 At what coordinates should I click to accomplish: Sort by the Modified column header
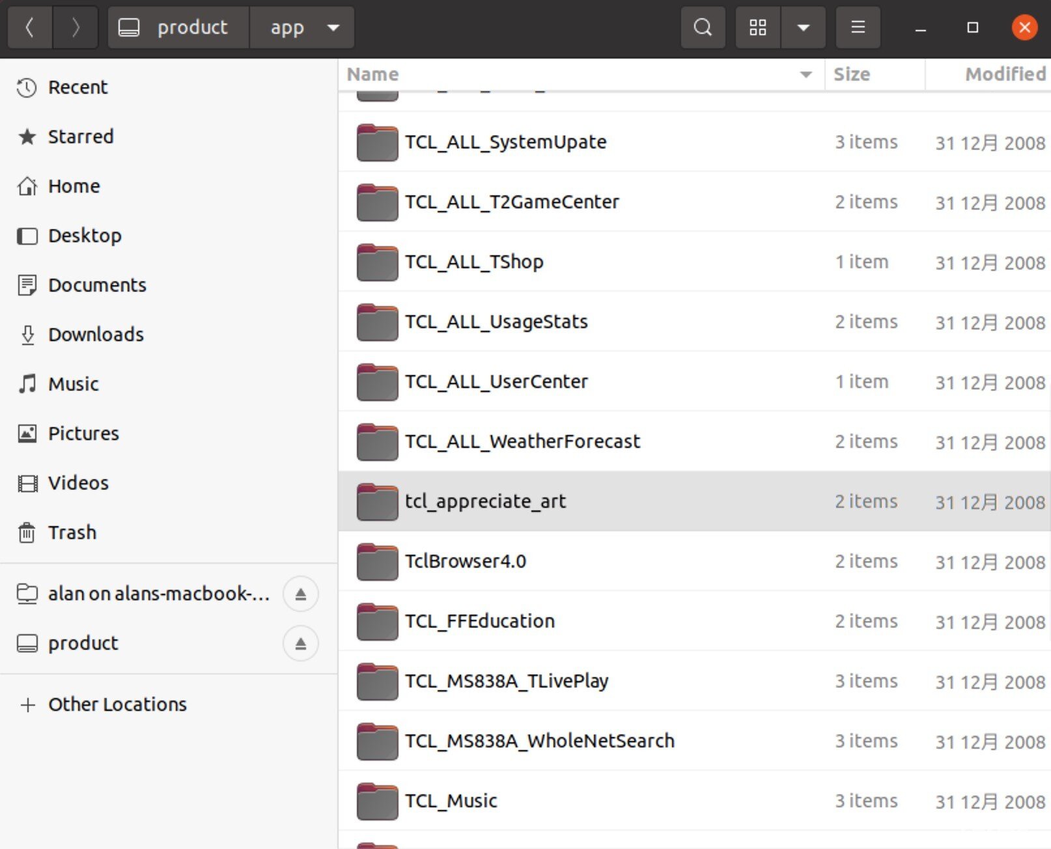click(1005, 74)
